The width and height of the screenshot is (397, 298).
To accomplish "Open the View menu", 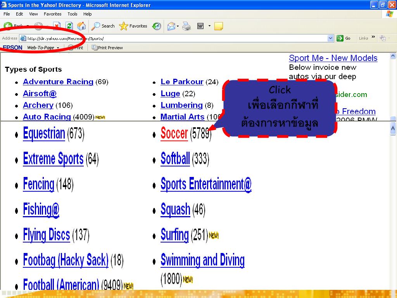I will coord(33,14).
